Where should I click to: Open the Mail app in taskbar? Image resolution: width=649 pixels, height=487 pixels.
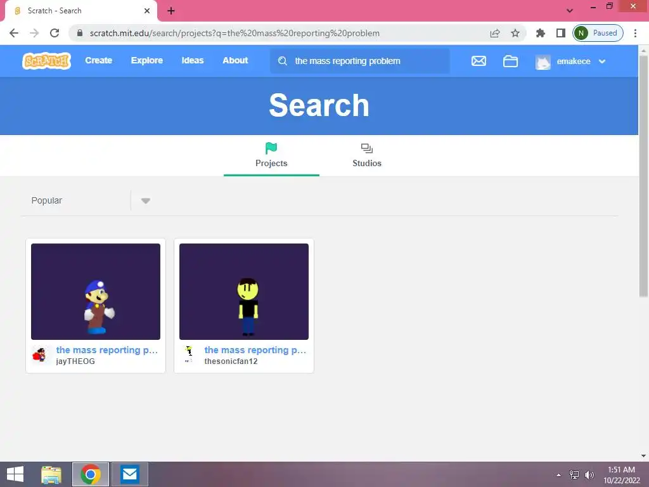(x=129, y=474)
